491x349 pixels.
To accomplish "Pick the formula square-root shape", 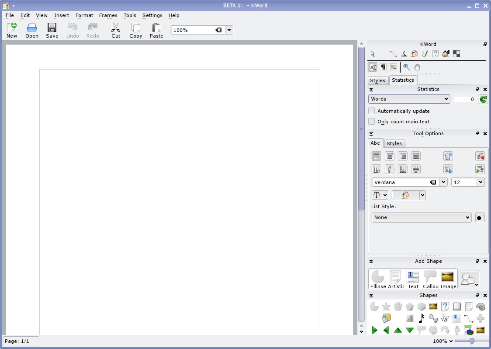I will point(445,318).
